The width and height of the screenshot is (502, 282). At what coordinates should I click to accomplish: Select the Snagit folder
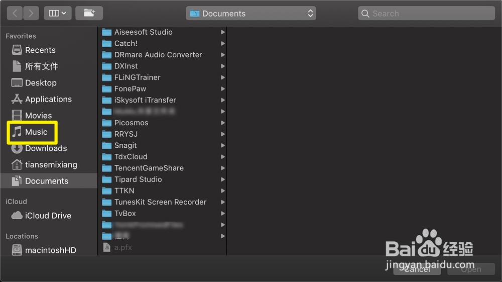tap(163, 145)
